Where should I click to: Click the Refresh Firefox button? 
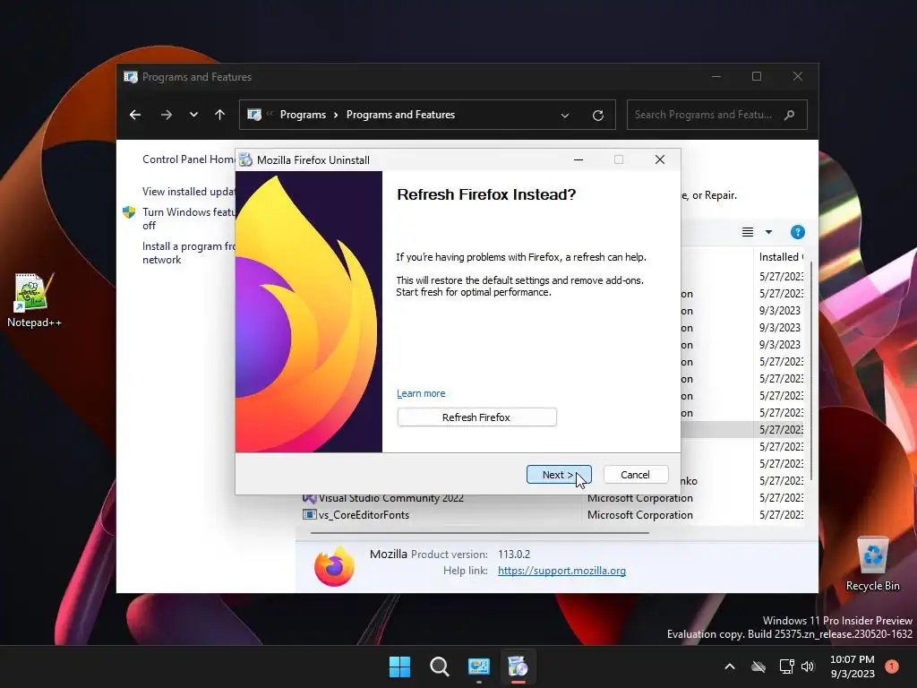[x=476, y=417]
